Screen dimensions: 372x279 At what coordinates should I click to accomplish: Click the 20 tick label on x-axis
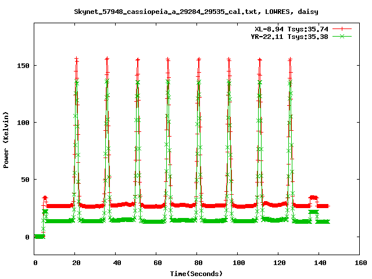click(76, 263)
